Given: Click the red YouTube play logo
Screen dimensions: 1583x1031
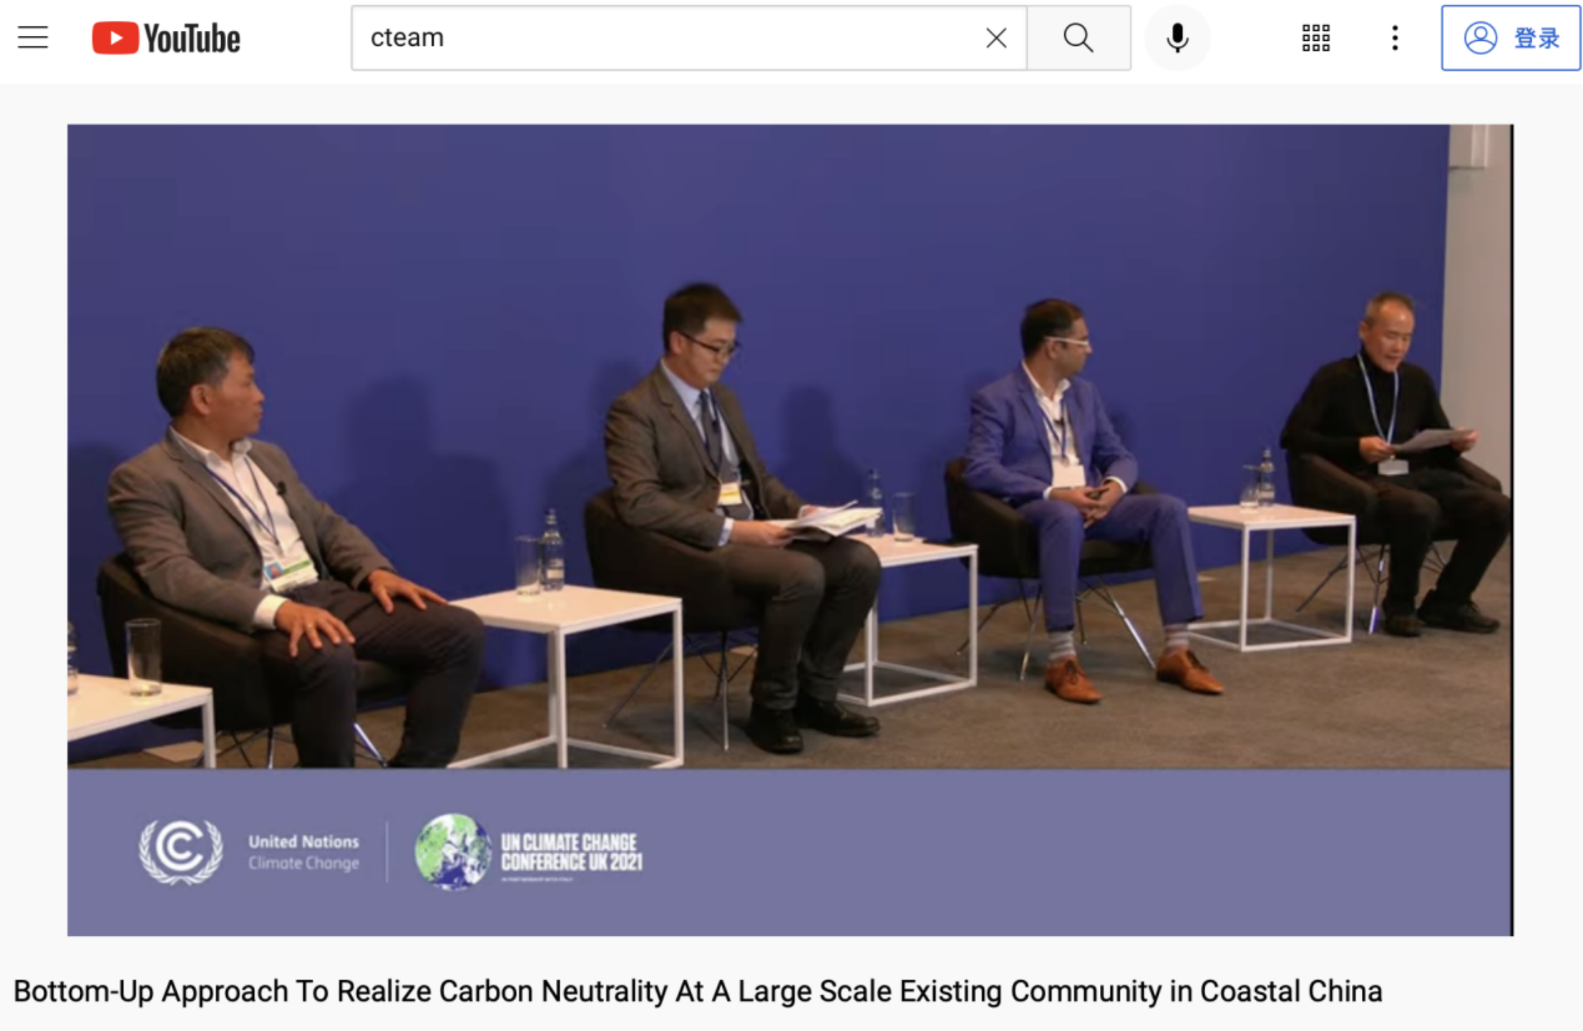Looking at the screenshot, I should click(x=115, y=38).
